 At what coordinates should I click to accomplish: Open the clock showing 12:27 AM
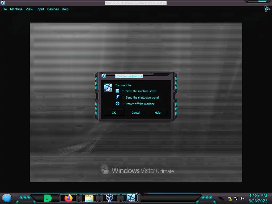coord(258,196)
